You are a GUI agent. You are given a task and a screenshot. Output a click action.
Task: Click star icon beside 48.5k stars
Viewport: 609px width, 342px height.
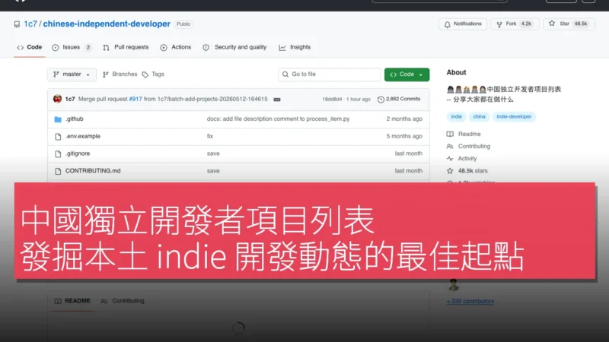tap(450, 170)
